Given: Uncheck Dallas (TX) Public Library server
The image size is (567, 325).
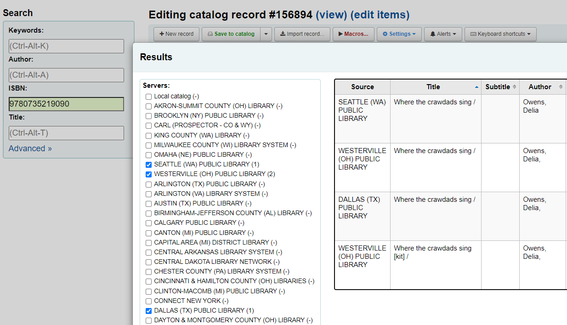Looking at the screenshot, I should 148,311.
